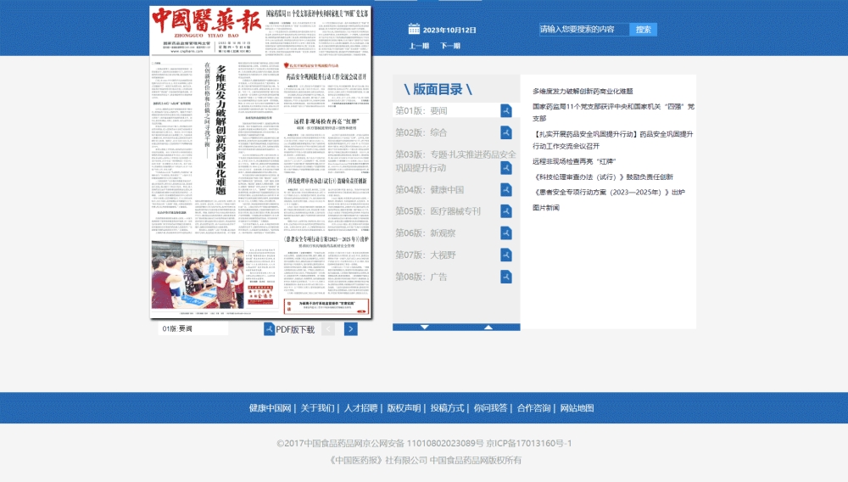Open article 国家药监局11个党支部获评

613,113
